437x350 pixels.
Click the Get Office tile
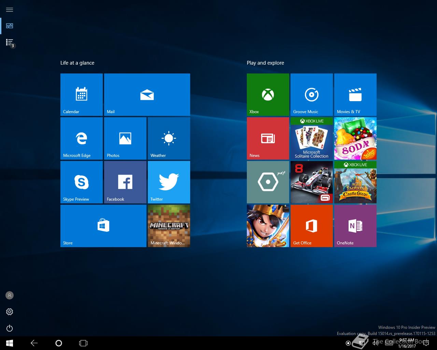pyautogui.click(x=311, y=226)
